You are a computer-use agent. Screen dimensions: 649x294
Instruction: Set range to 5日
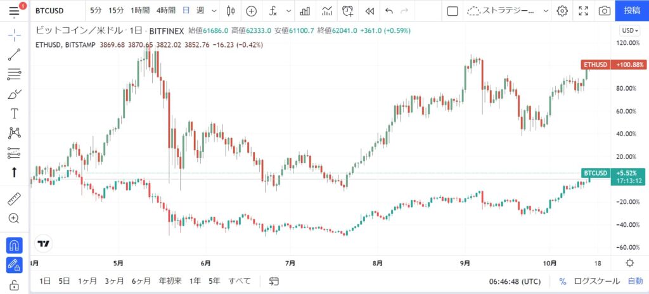[x=64, y=281]
